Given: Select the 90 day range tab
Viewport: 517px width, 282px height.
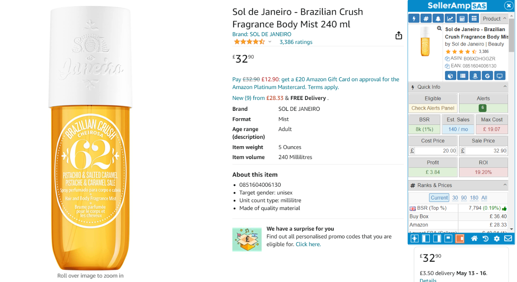Looking at the screenshot, I should 464,198.
